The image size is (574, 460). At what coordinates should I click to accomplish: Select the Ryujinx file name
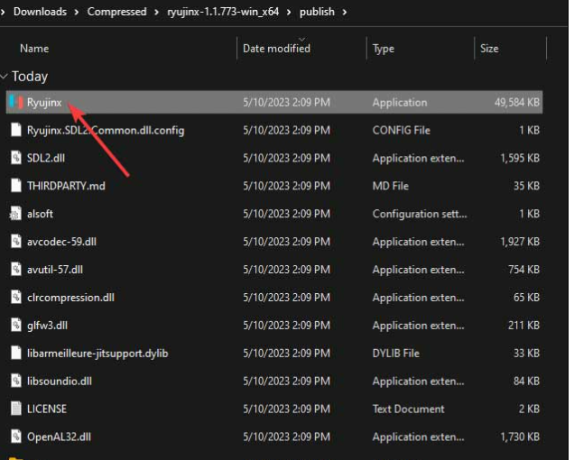click(x=44, y=103)
